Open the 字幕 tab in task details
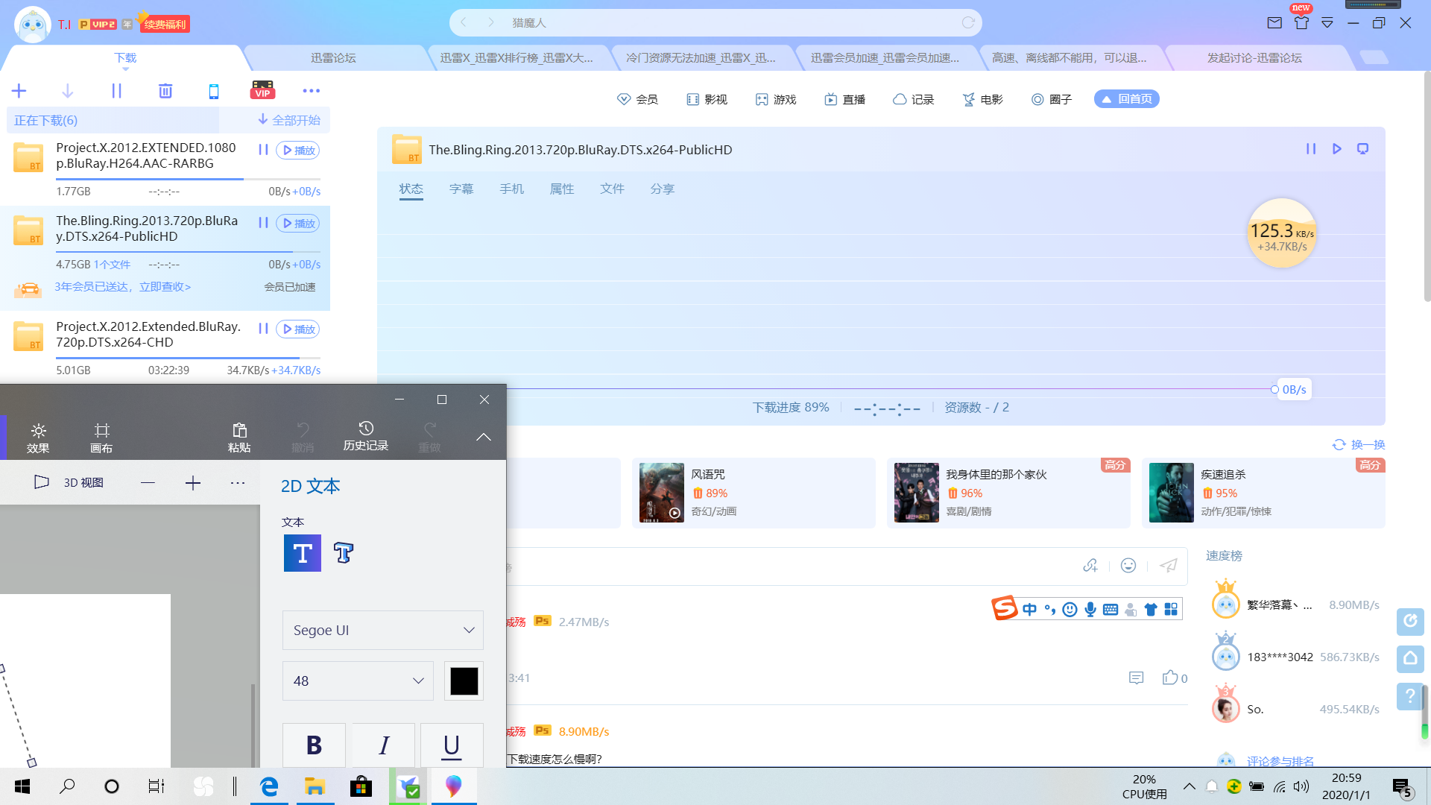The image size is (1431, 805). coord(461,189)
